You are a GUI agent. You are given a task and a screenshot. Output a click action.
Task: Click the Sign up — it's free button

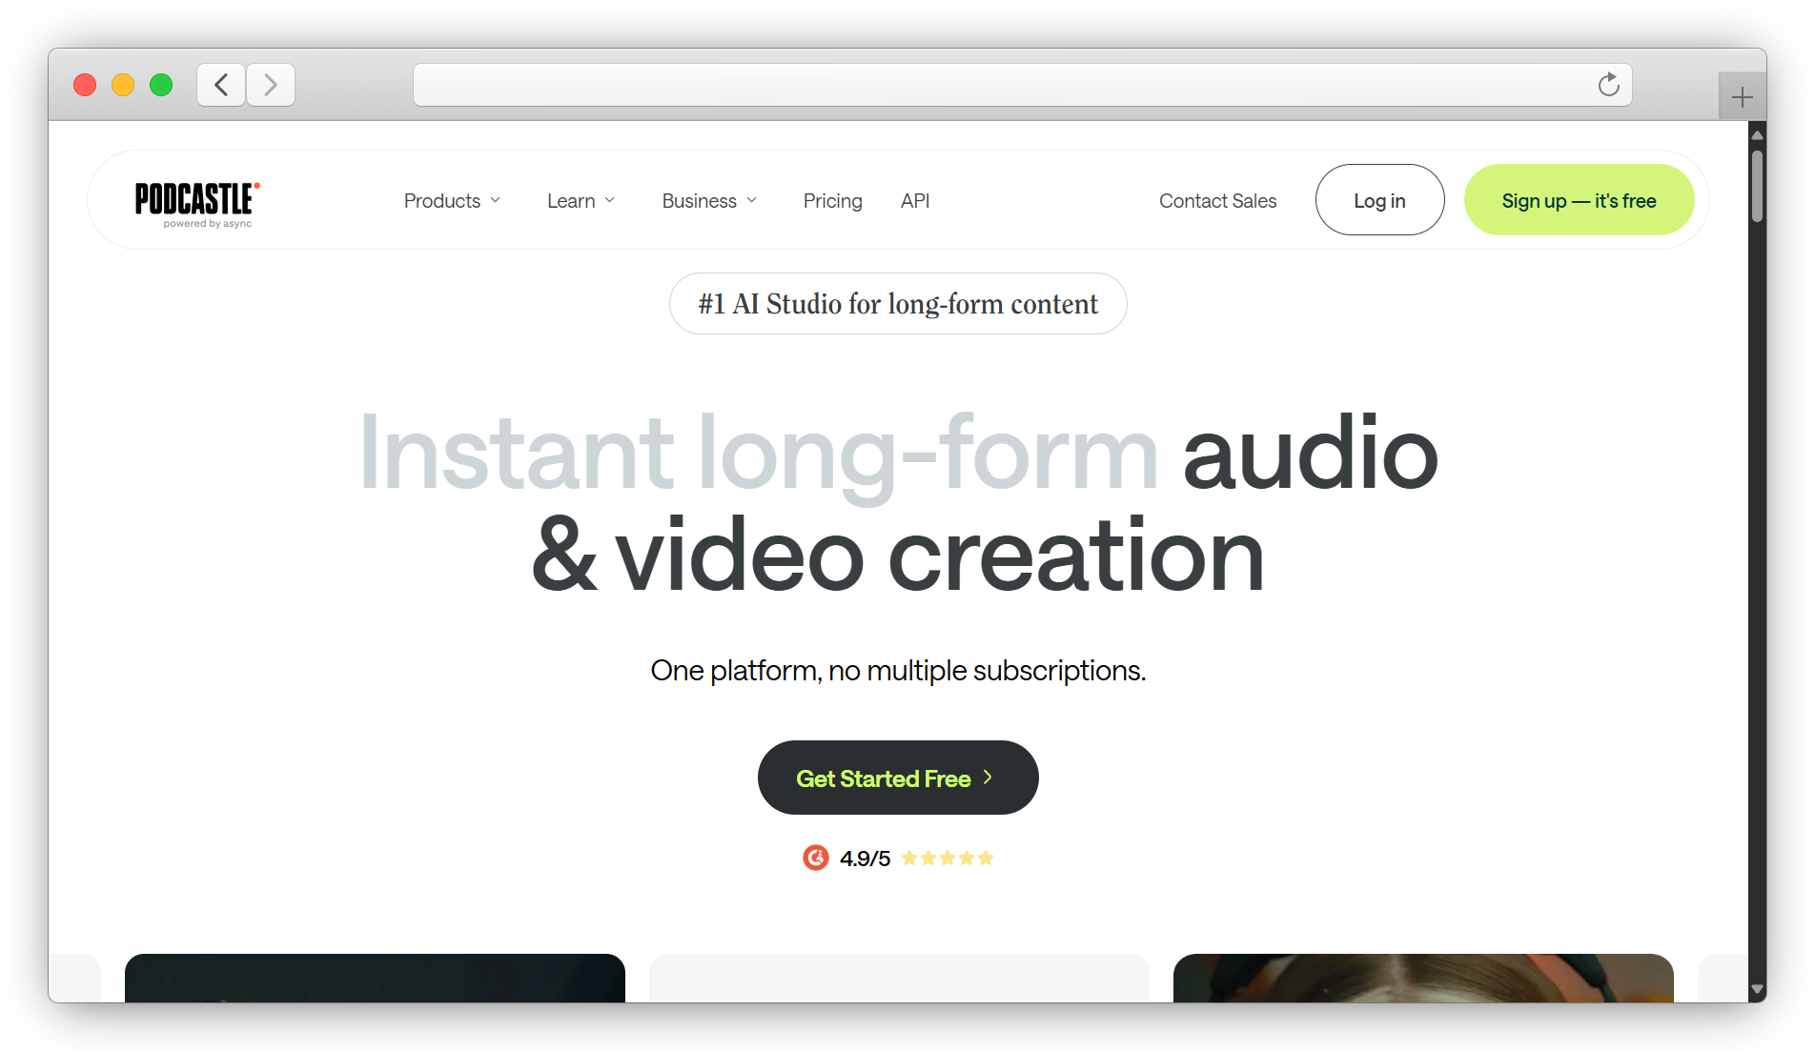(1579, 200)
